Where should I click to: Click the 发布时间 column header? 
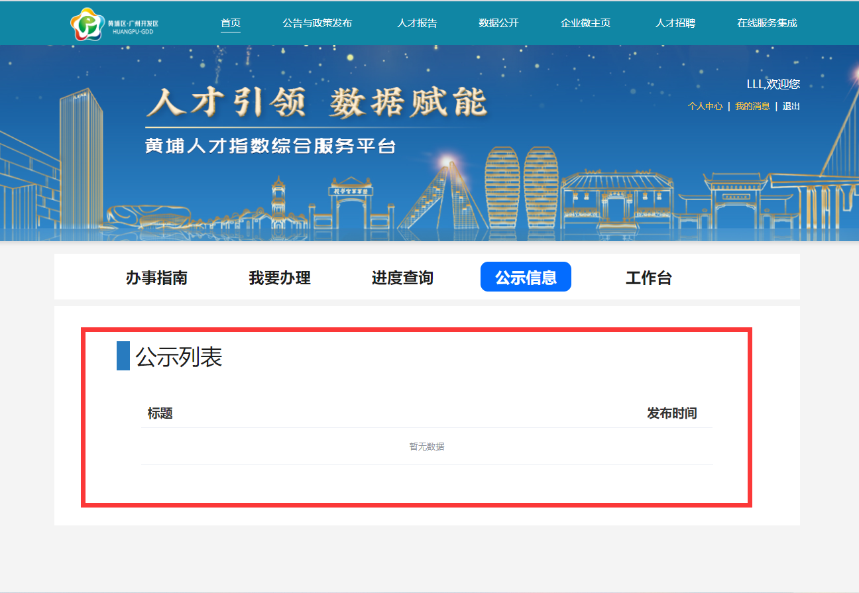coord(671,413)
